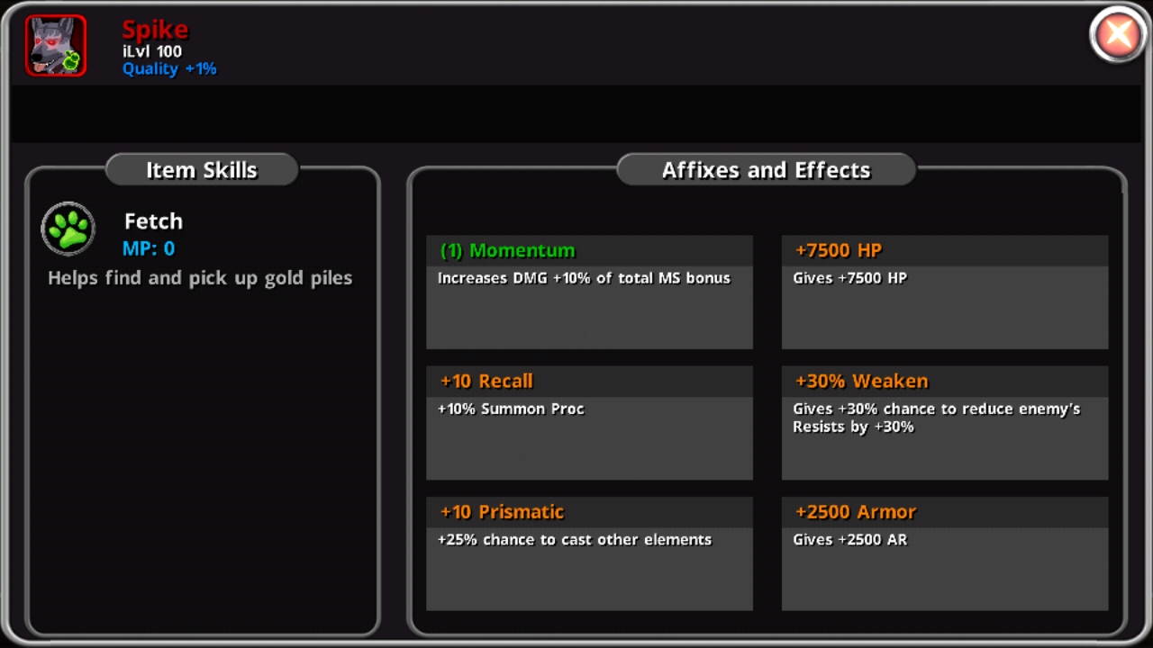The height and width of the screenshot is (648, 1153).
Task: Click the MP: 0 cost label
Action: 149,248
